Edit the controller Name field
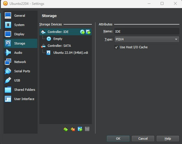The width and height of the screenshot is (182, 144). [147, 31]
